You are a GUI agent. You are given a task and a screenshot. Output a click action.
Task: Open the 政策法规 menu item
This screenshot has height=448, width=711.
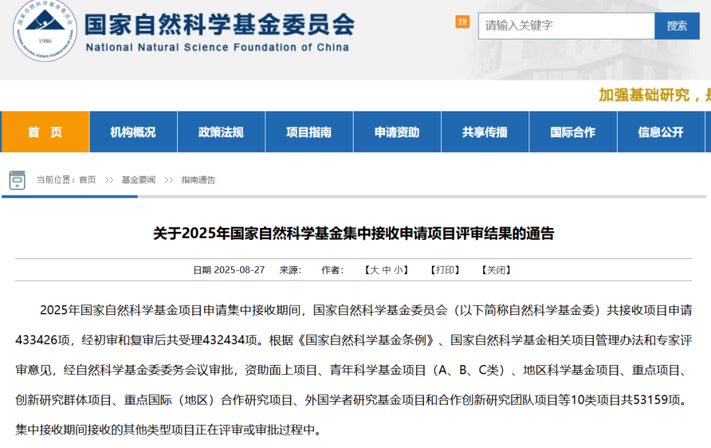pos(221,132)
